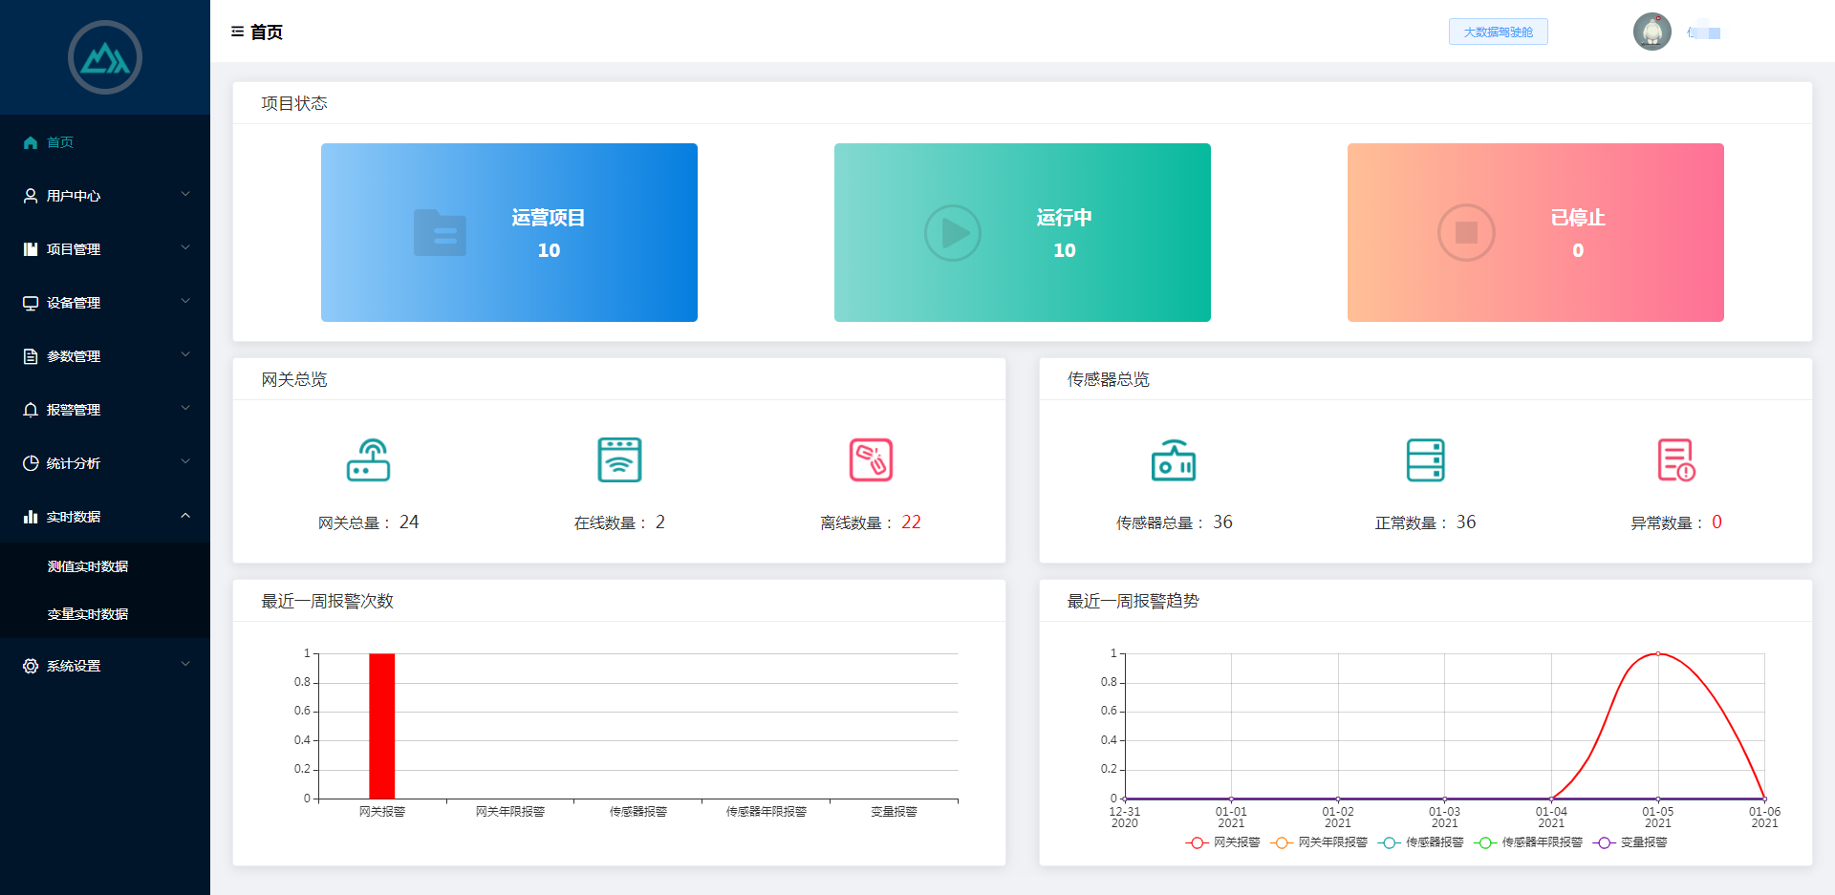The image size is (1835, 895).
Task: Click the hamburger menu collapse icon
Action: coord(237,32)
